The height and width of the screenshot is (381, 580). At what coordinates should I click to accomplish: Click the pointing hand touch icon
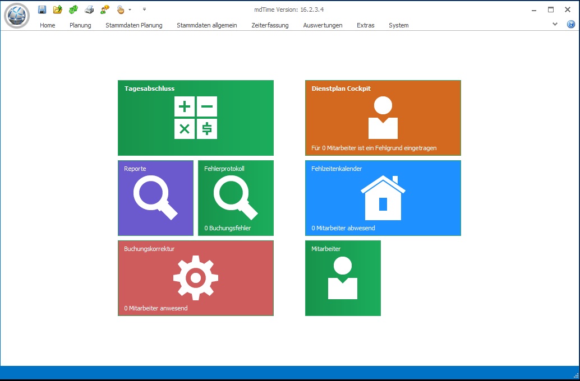pos(121,10)
